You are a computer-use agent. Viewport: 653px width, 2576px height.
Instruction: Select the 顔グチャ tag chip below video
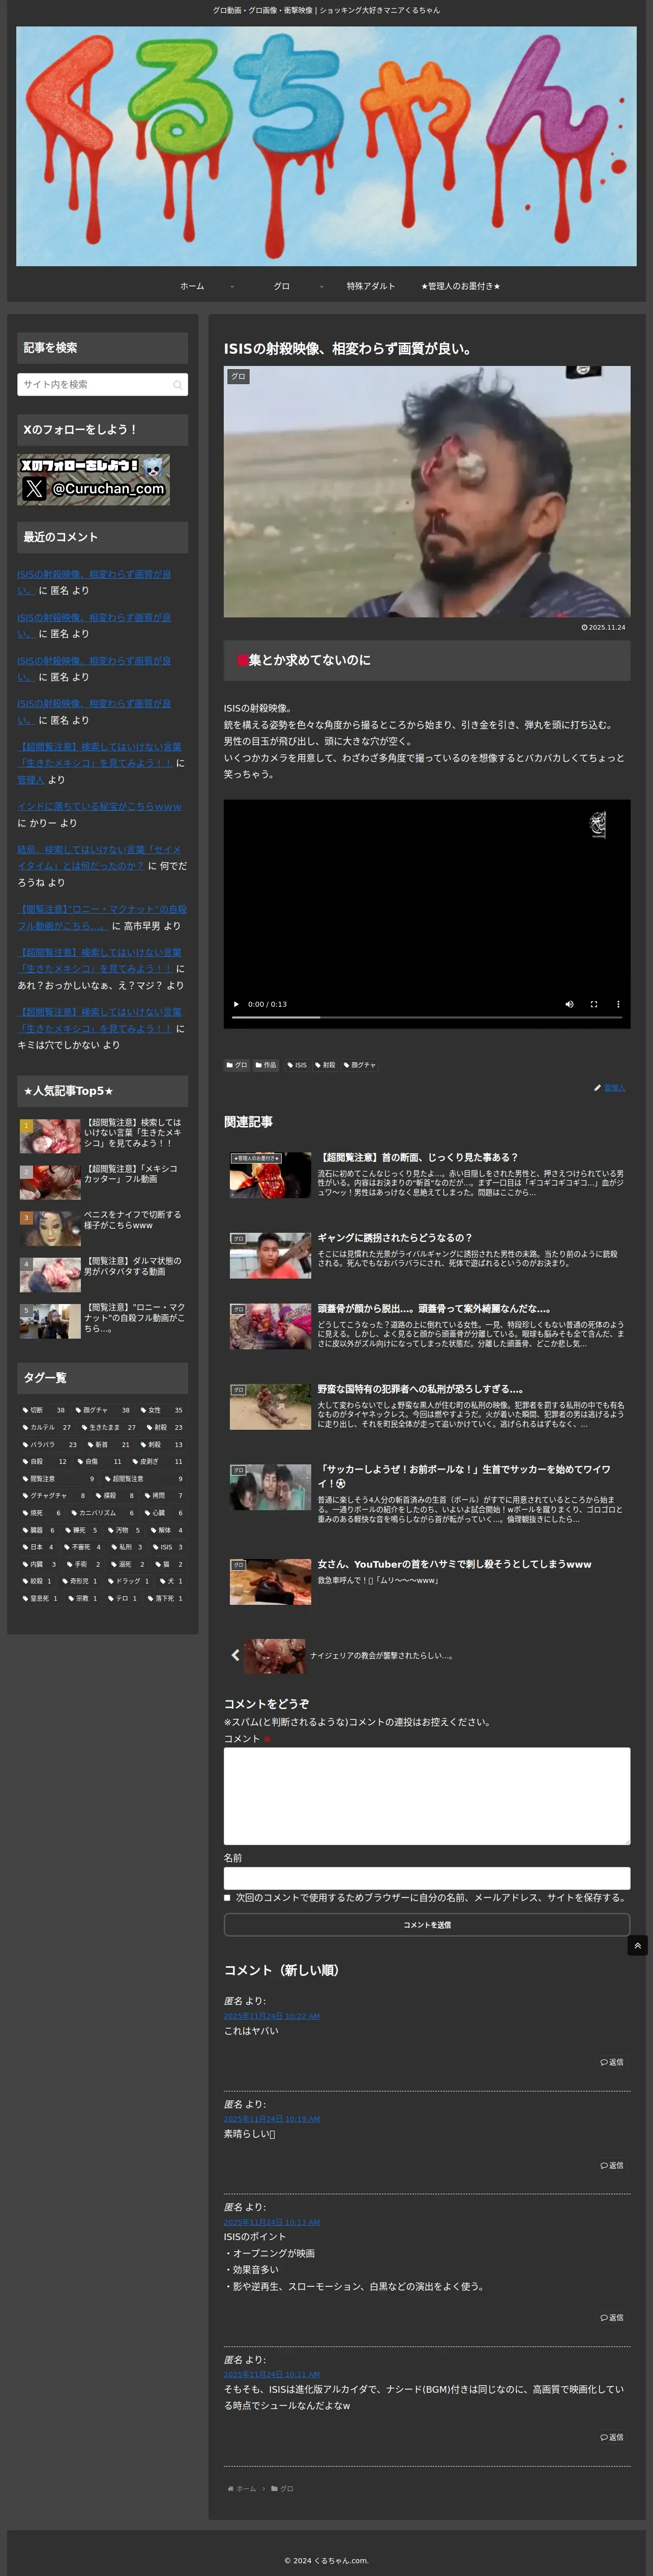(361, 1065)
